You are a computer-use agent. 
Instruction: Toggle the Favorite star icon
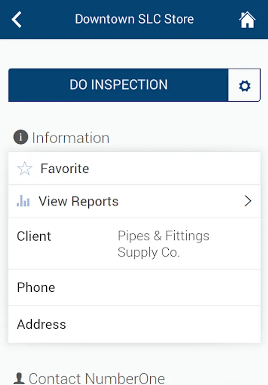[24, 169]
